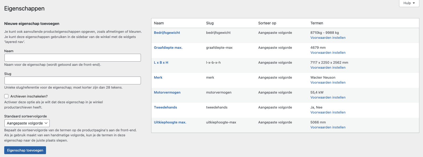Click the Naam input field
Screen dimensions: 423x157
point(73,58)
